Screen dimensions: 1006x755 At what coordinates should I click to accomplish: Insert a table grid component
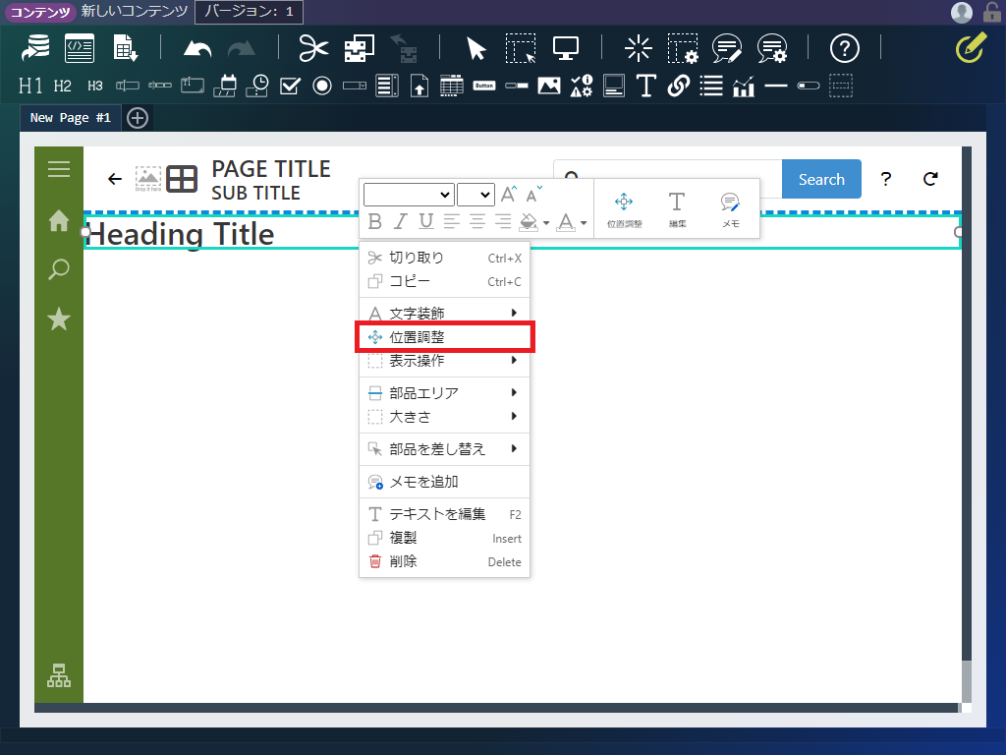click(x=452, y=86)
